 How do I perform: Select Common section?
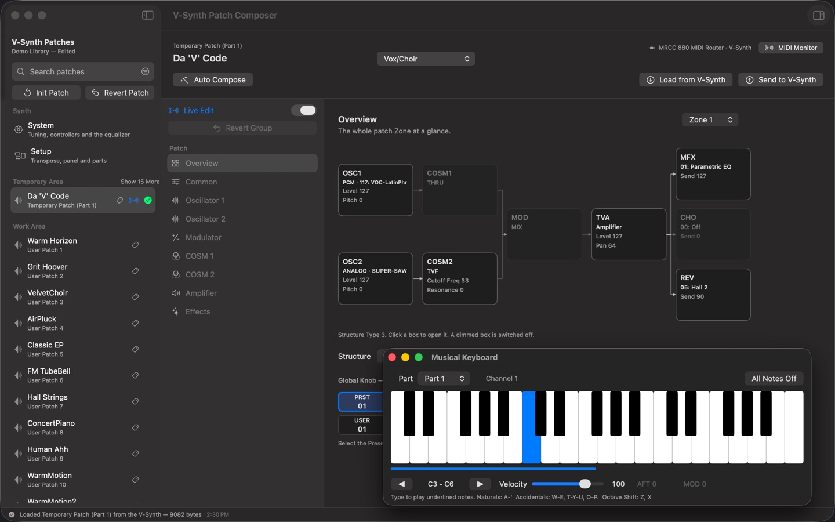[242, 182]
